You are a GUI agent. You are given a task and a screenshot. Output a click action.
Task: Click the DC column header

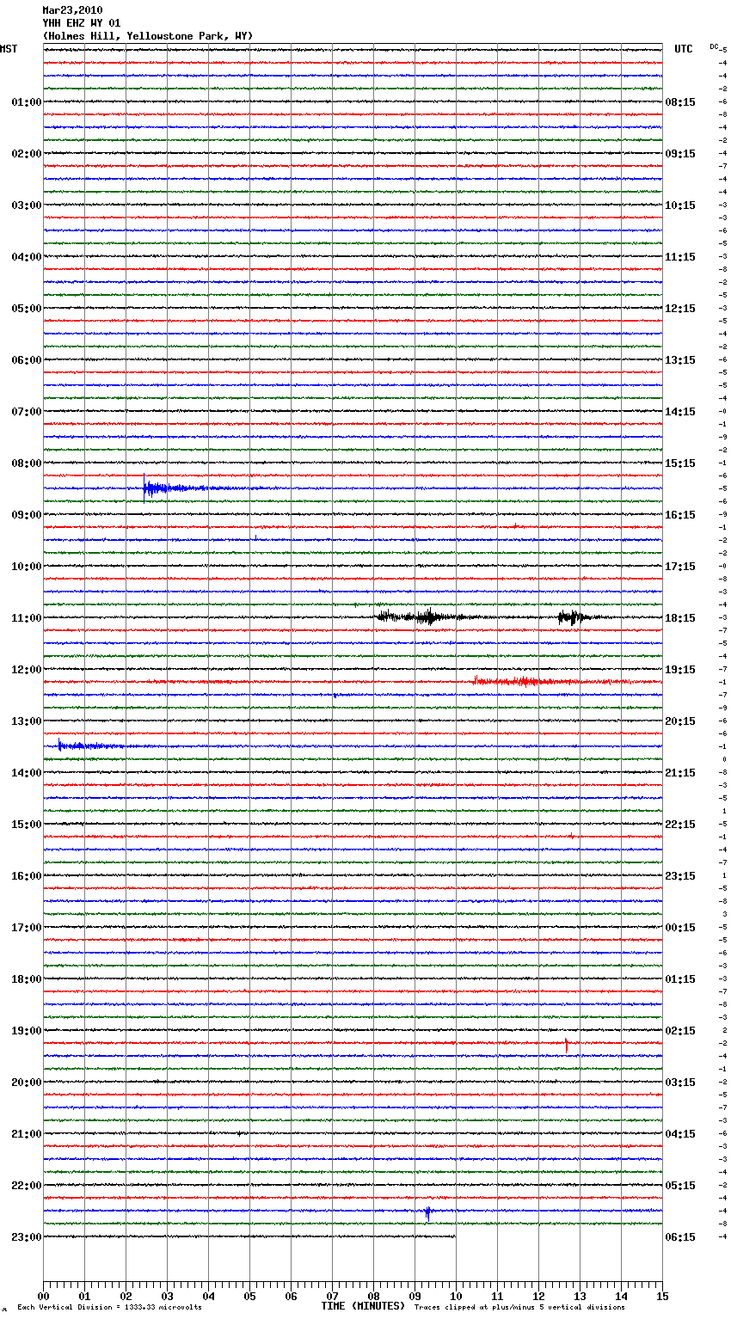[x=715, y=46]
